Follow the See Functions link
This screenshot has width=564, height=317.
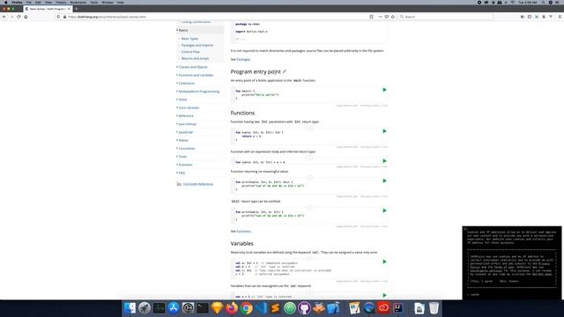244,231
